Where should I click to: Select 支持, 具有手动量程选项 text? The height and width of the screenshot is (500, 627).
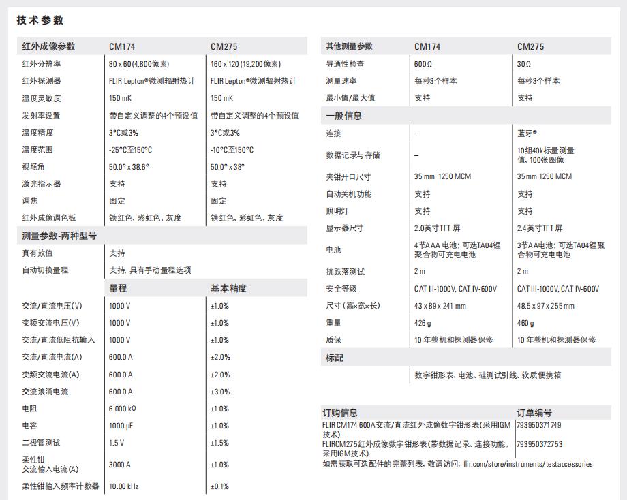point(150,270)
